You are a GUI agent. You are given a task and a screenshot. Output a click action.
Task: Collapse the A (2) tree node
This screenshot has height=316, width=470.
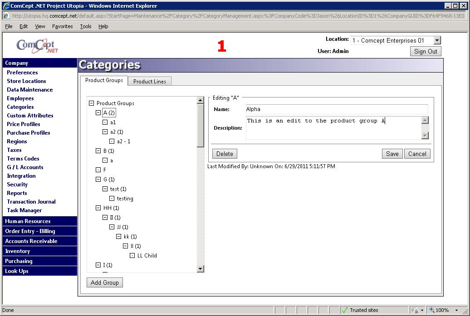(98, 113)
